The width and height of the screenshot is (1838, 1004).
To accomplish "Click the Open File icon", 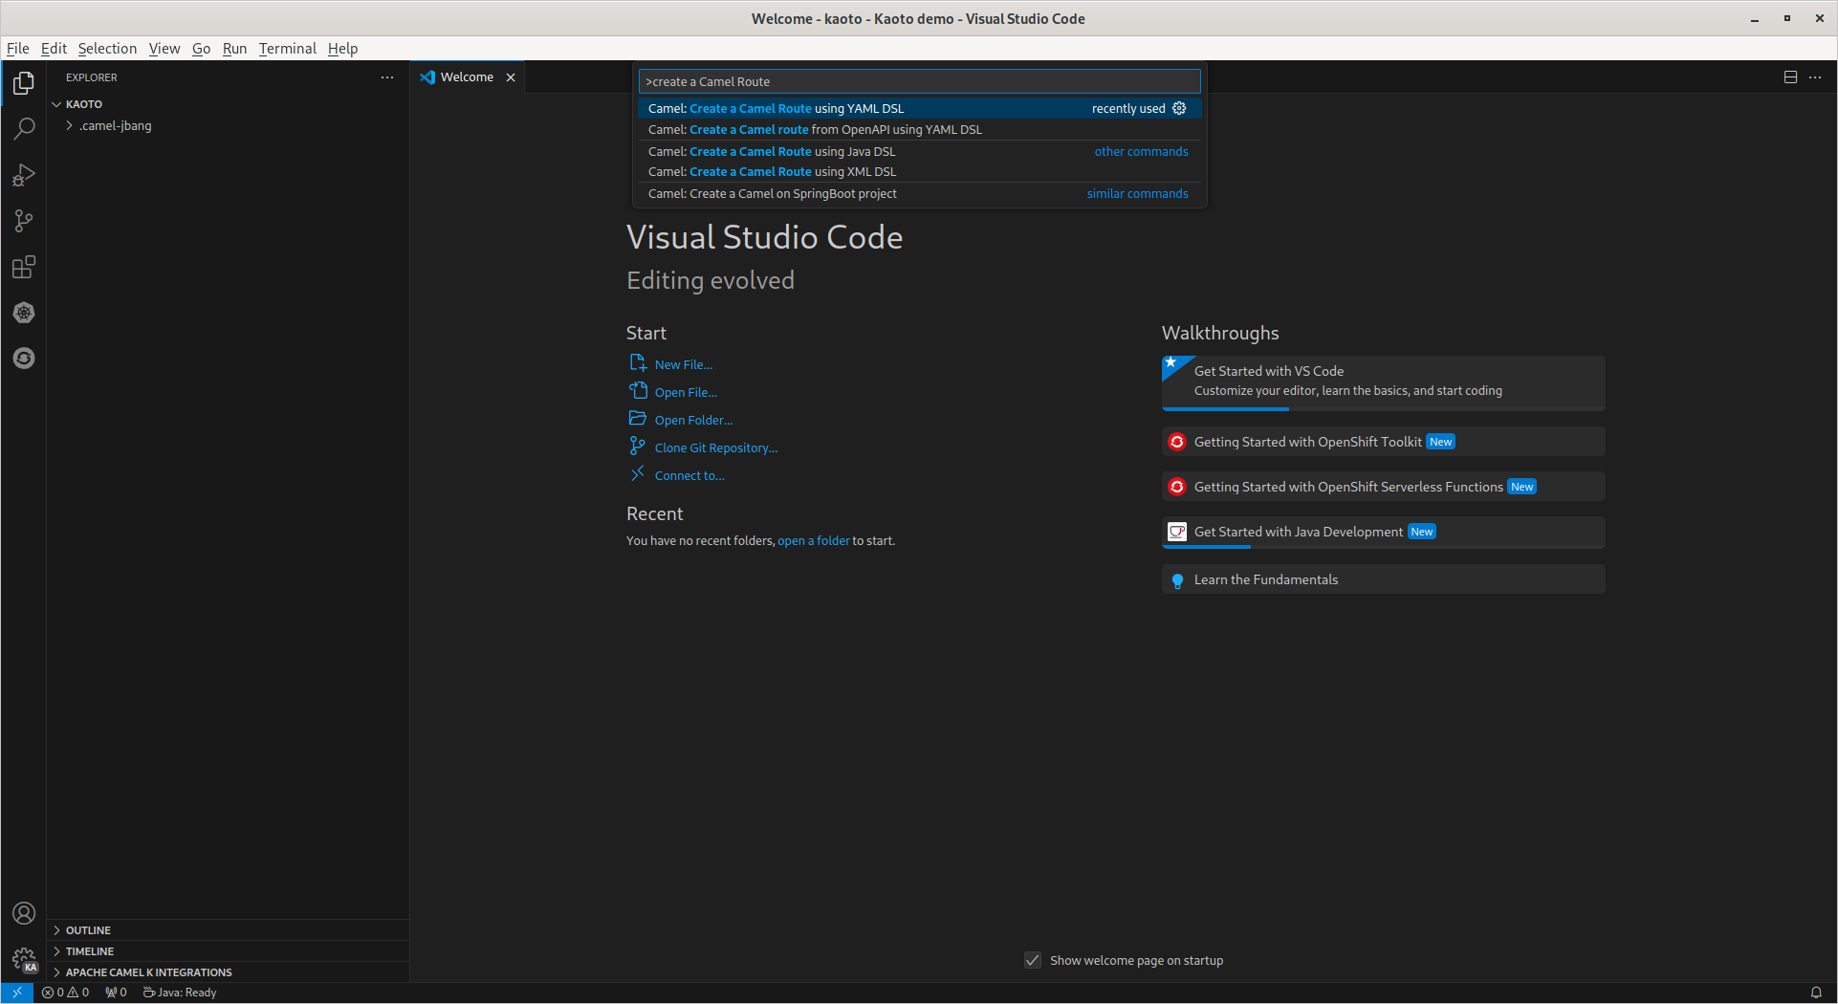I will coord(638,391).
